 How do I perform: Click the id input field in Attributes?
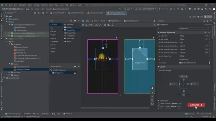click(193, 29)
